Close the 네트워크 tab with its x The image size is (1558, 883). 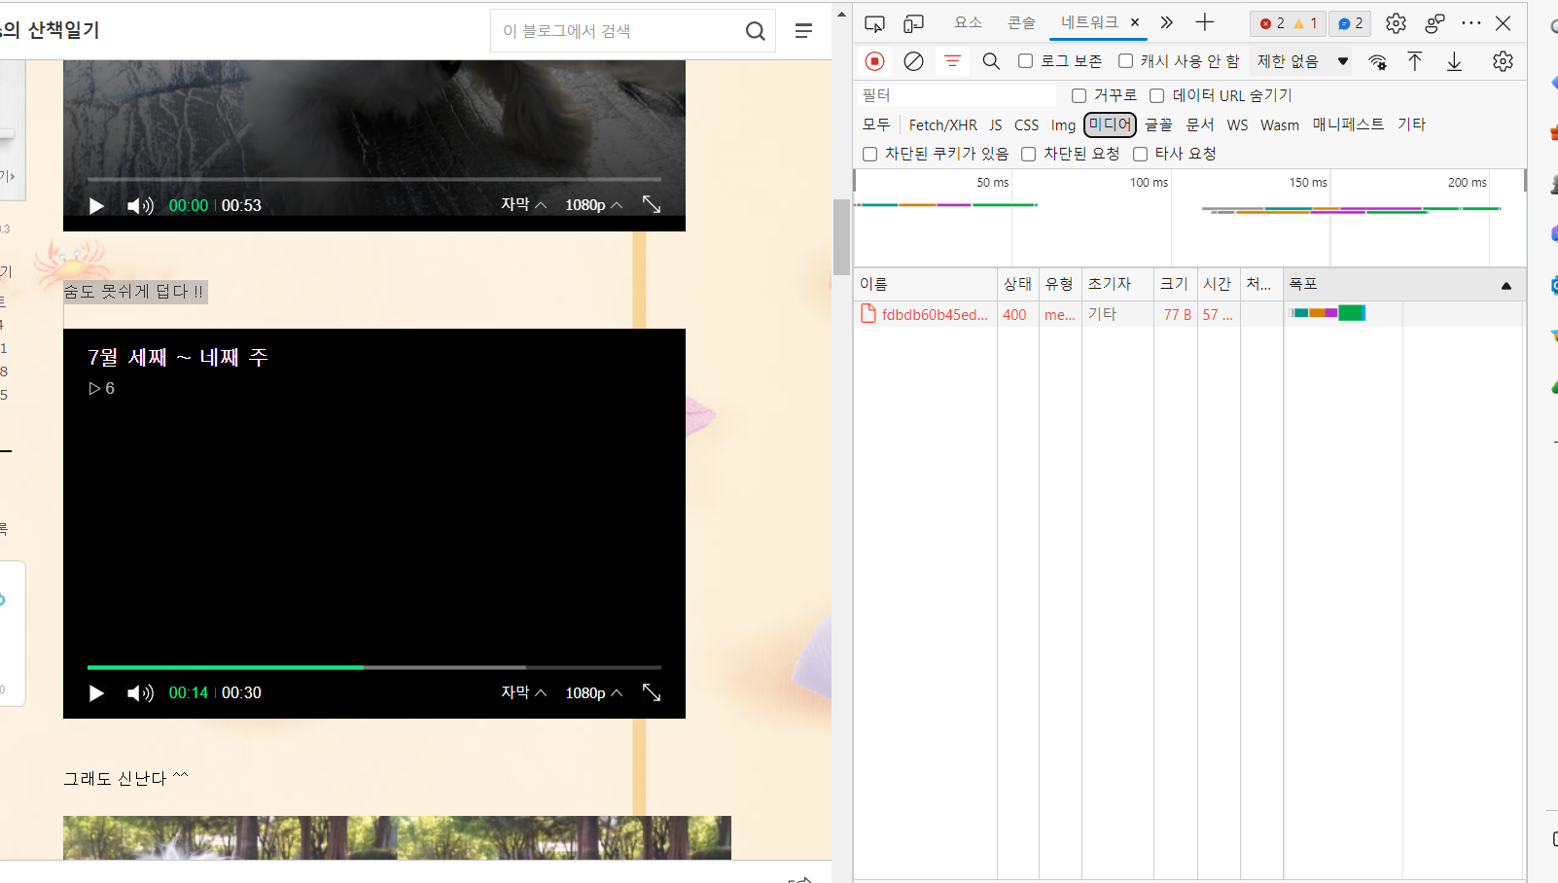[1134, 22]
